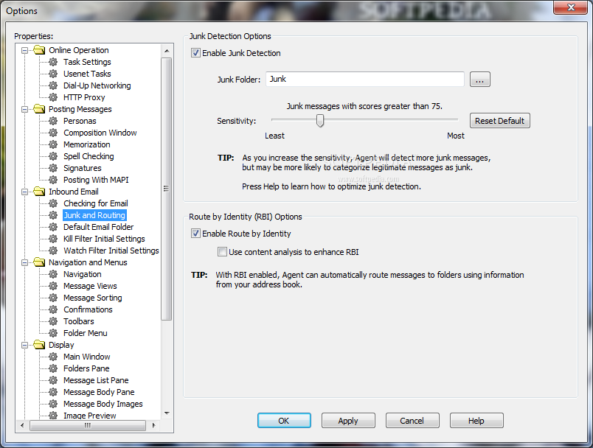Screen dimensions: 593x448
Task: Click the gear icon for Message Sorting
Action: 53,298
